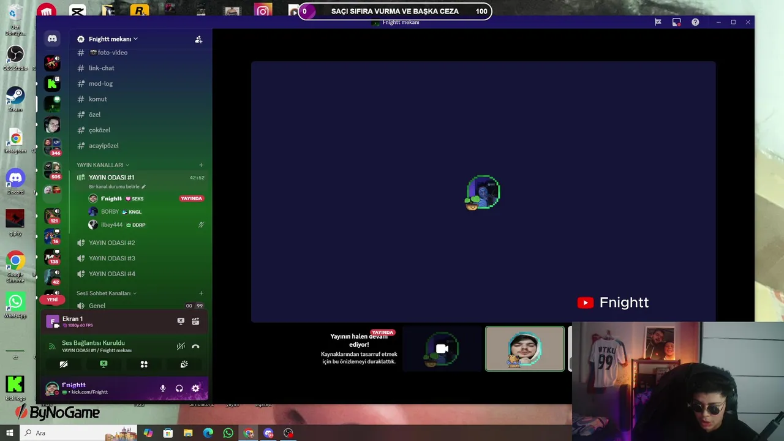This screenshot has width=784, height=441.
Task: Open Discord direct messages home icon
Action: (x=52, y=39)
